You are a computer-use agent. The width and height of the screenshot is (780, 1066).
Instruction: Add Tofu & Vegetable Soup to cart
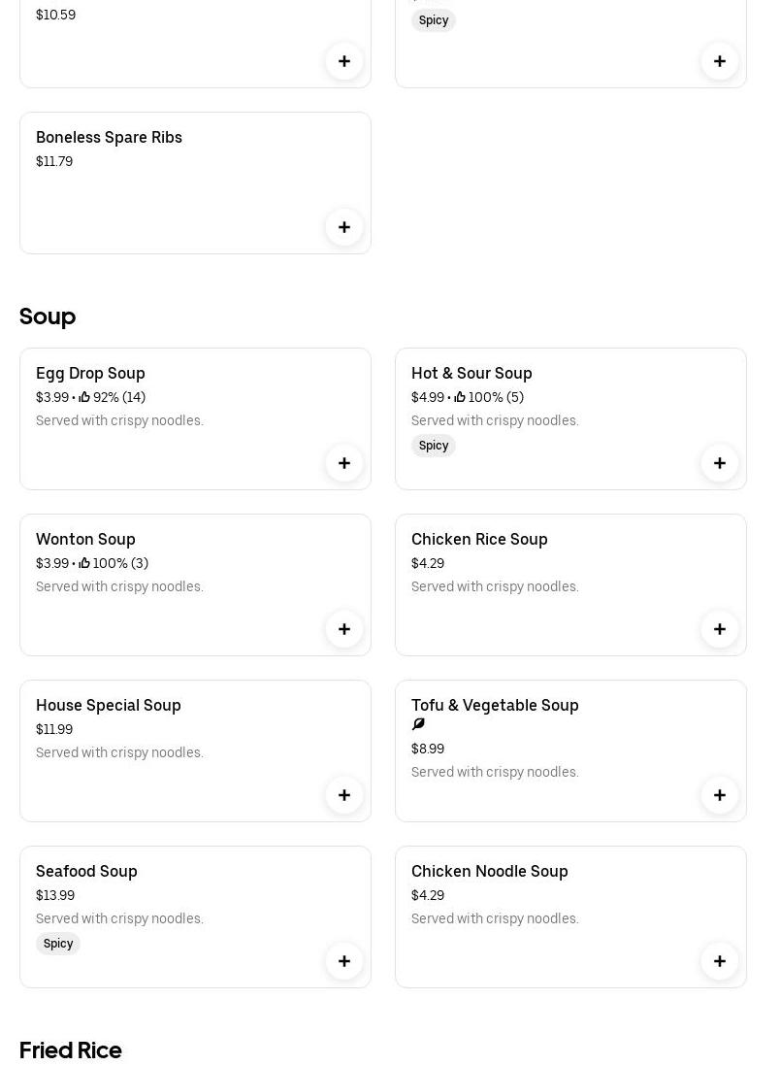pyautogui.click(x=720, y=795)
